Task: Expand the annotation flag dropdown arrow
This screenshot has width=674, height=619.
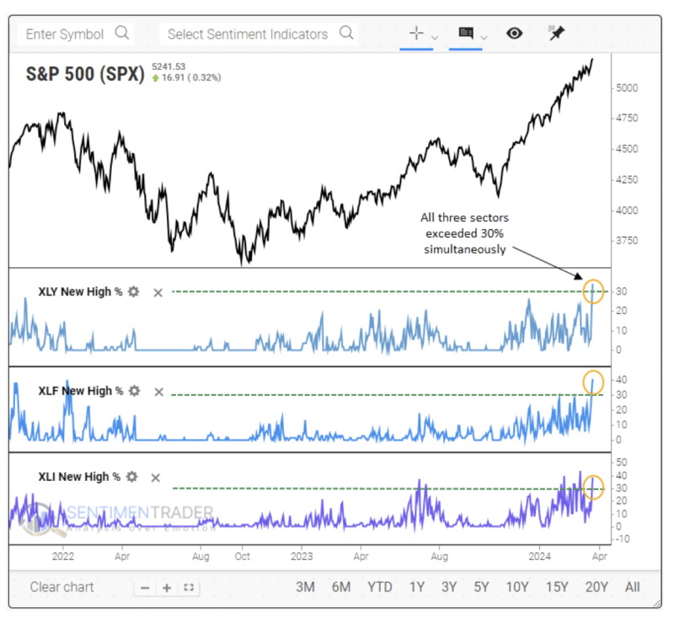Action: coord(483,37)
